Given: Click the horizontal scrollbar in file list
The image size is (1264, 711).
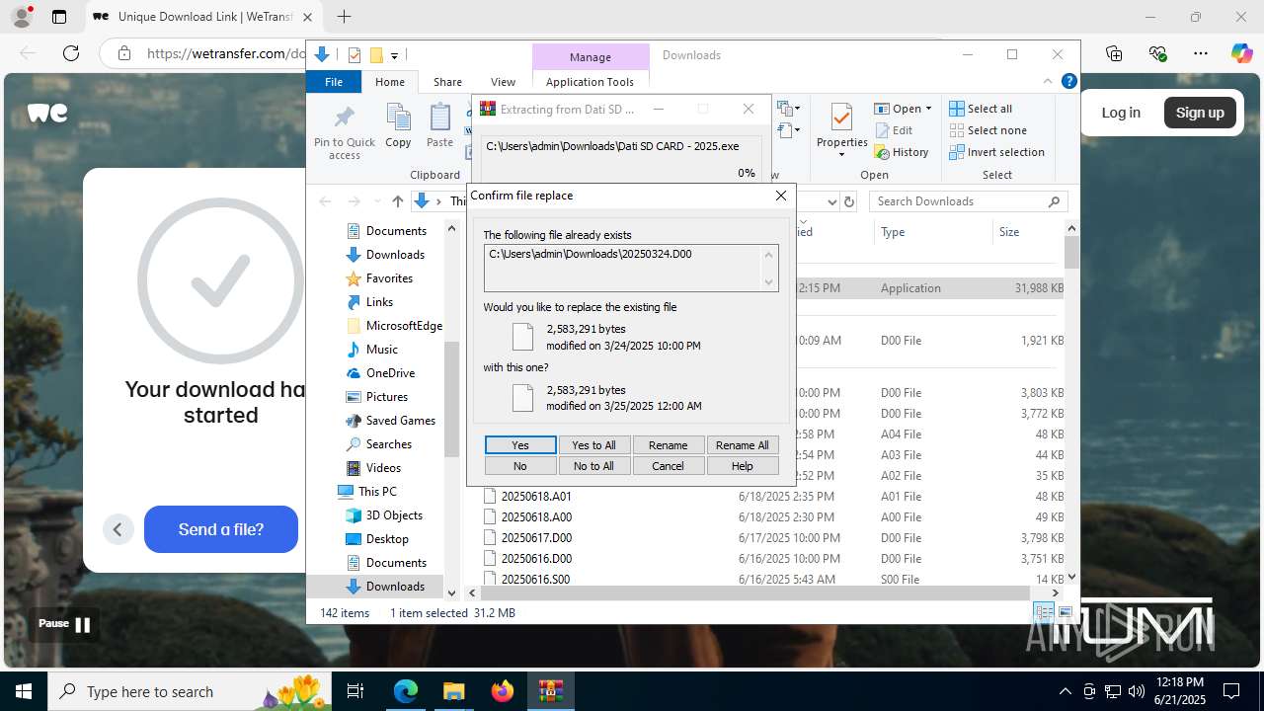Looking at the screenshot, I should pyautogui.click(x=756, y=592).
